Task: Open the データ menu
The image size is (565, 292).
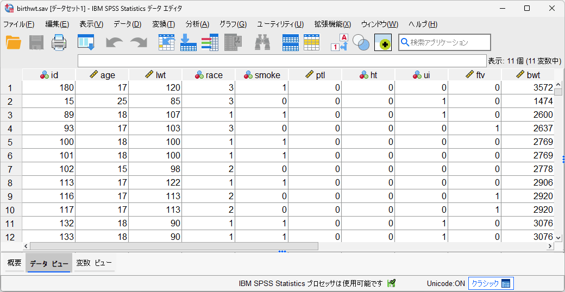Action: pos(128,24)
